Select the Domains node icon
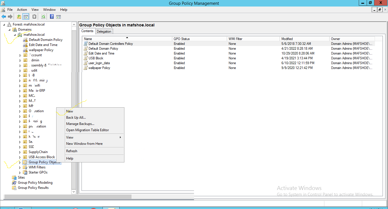Screen dimensions: 388x209 tap(14, 30)
